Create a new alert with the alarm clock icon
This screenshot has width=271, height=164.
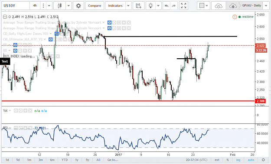click(138, 6)
